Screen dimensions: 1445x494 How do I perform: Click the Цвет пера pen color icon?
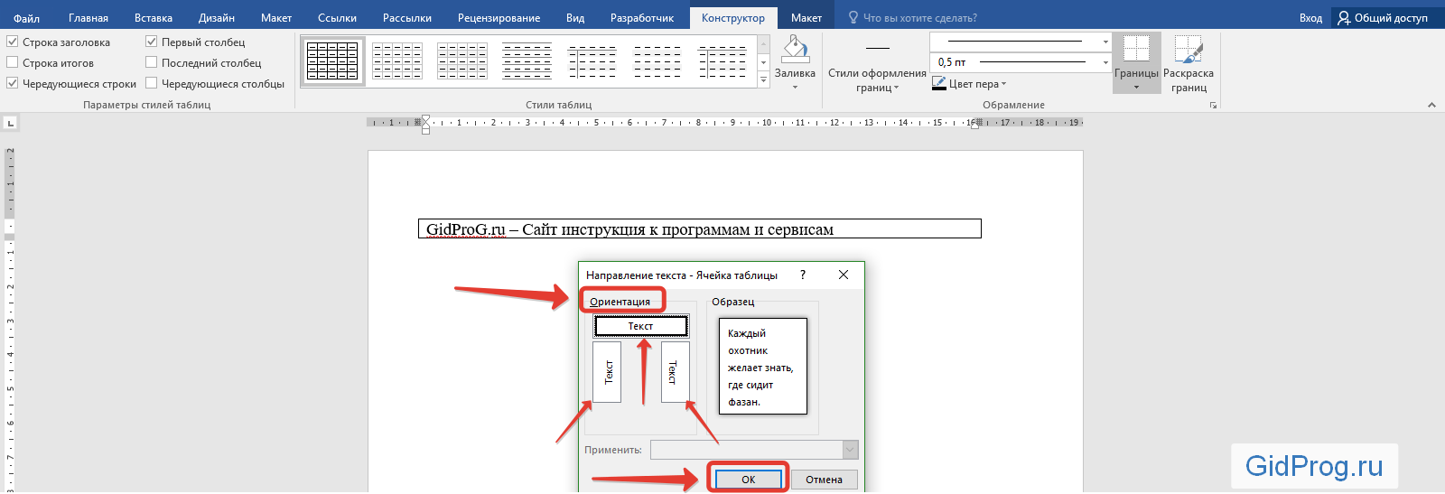click(939, 83)
